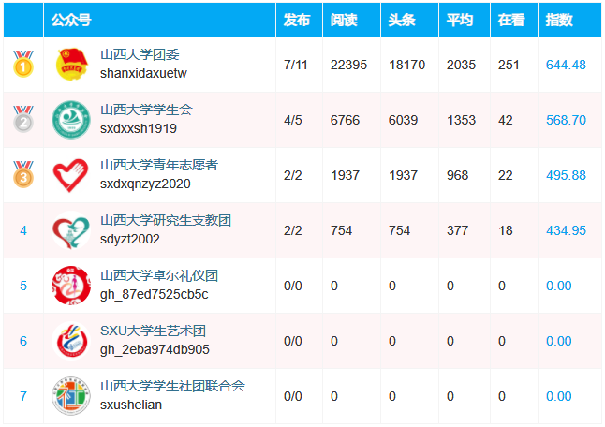Open the 山西大学研究生支教团 account link
The height and width of the screenshot is (427, 605).
click(166, 221)
